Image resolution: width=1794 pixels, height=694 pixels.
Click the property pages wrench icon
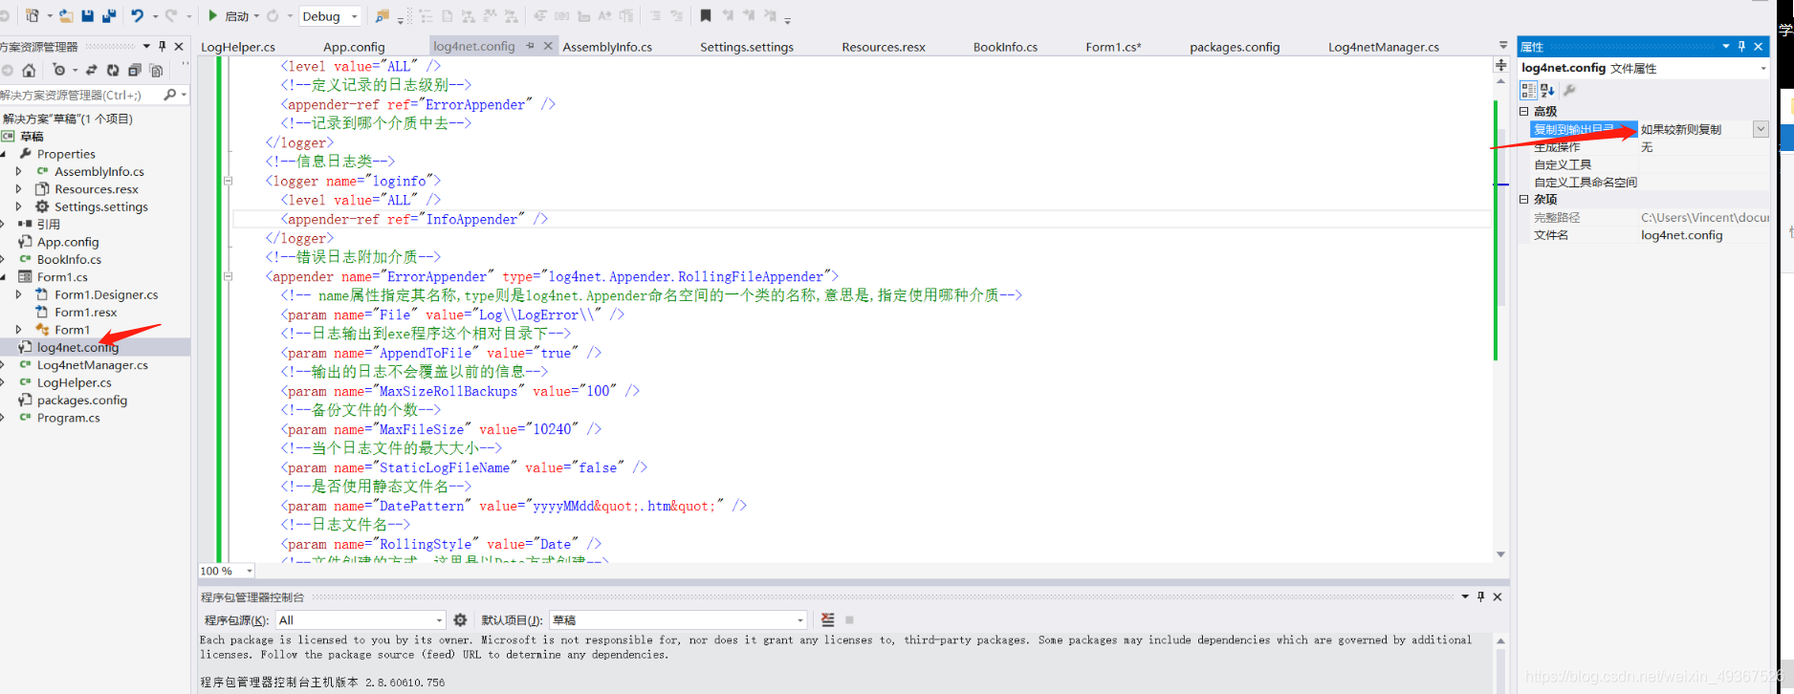point(1569,90)
